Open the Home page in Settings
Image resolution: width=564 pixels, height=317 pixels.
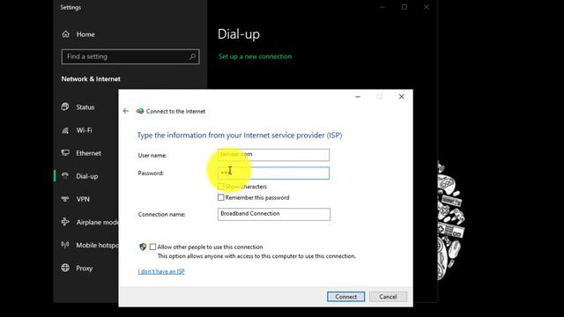click(78, 34)
